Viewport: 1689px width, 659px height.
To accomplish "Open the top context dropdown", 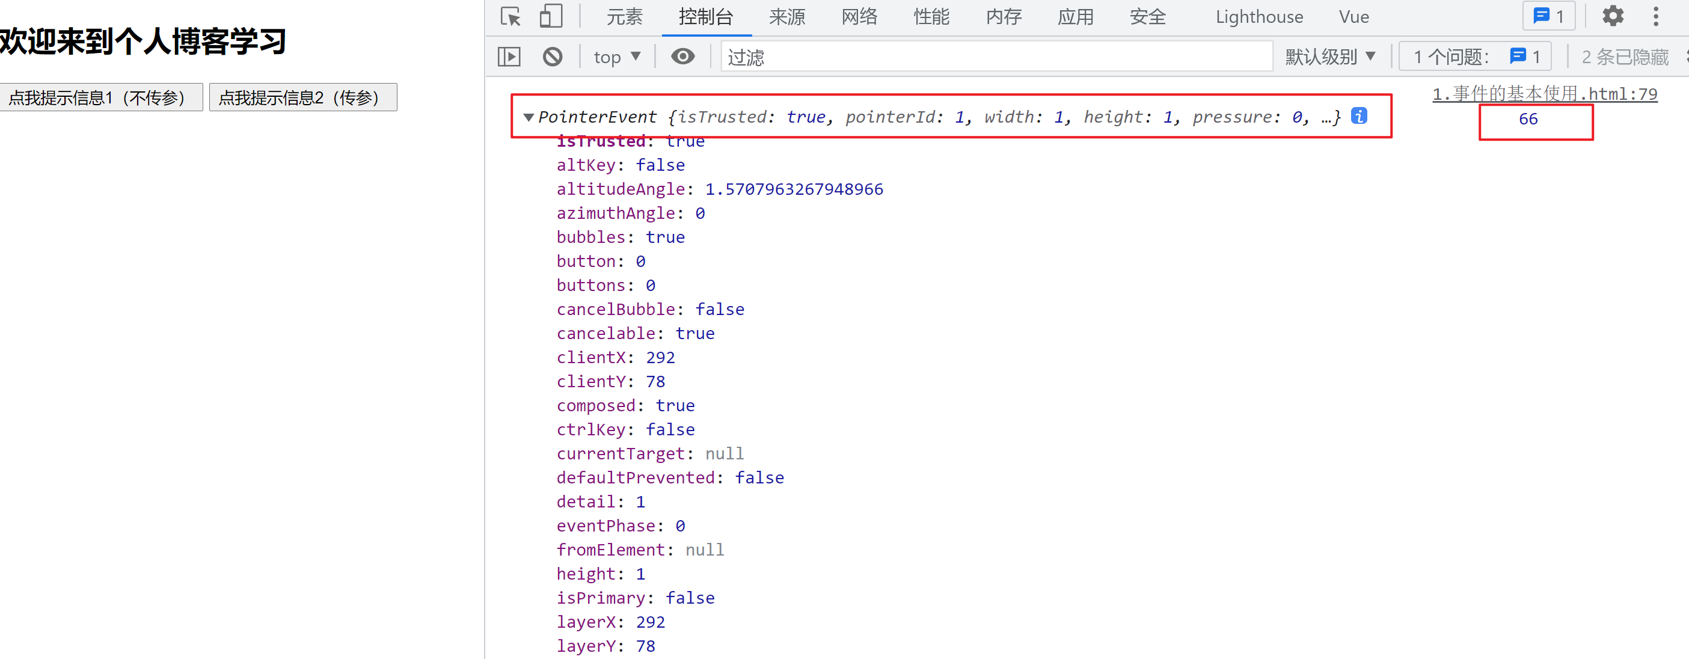I will click(616, 57).
